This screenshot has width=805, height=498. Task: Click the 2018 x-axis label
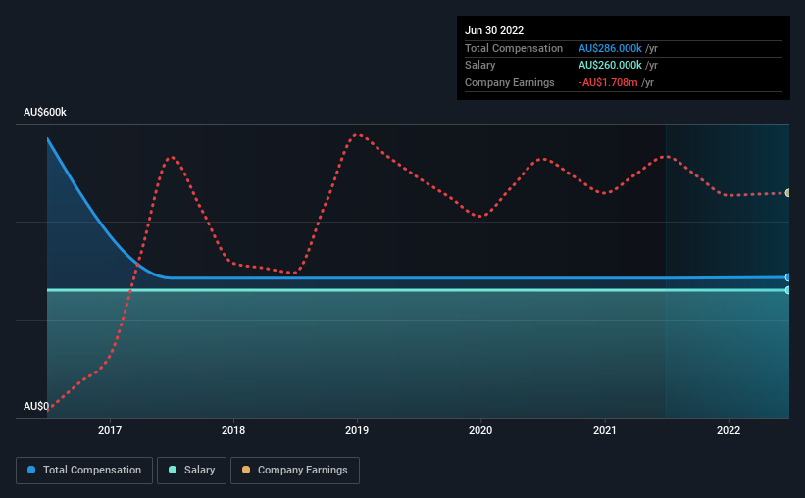pyautogui.click(x=233, y=430)
